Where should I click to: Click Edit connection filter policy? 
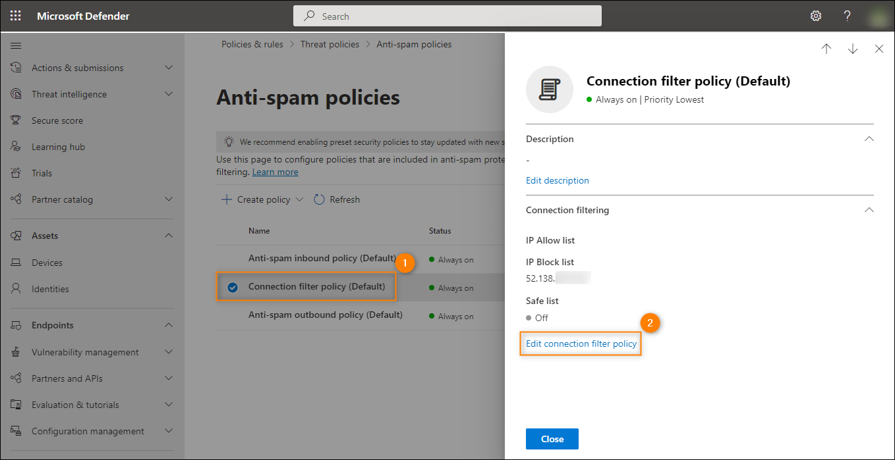pos(581,344)
